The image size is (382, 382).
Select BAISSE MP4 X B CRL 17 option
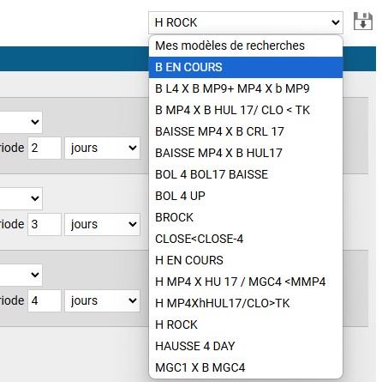(x=246, y=131)
